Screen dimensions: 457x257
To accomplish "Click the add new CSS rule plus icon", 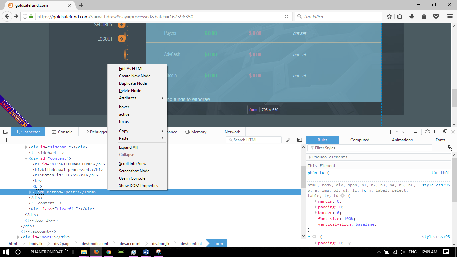I will pyautogui.click(x=439, y=148).
